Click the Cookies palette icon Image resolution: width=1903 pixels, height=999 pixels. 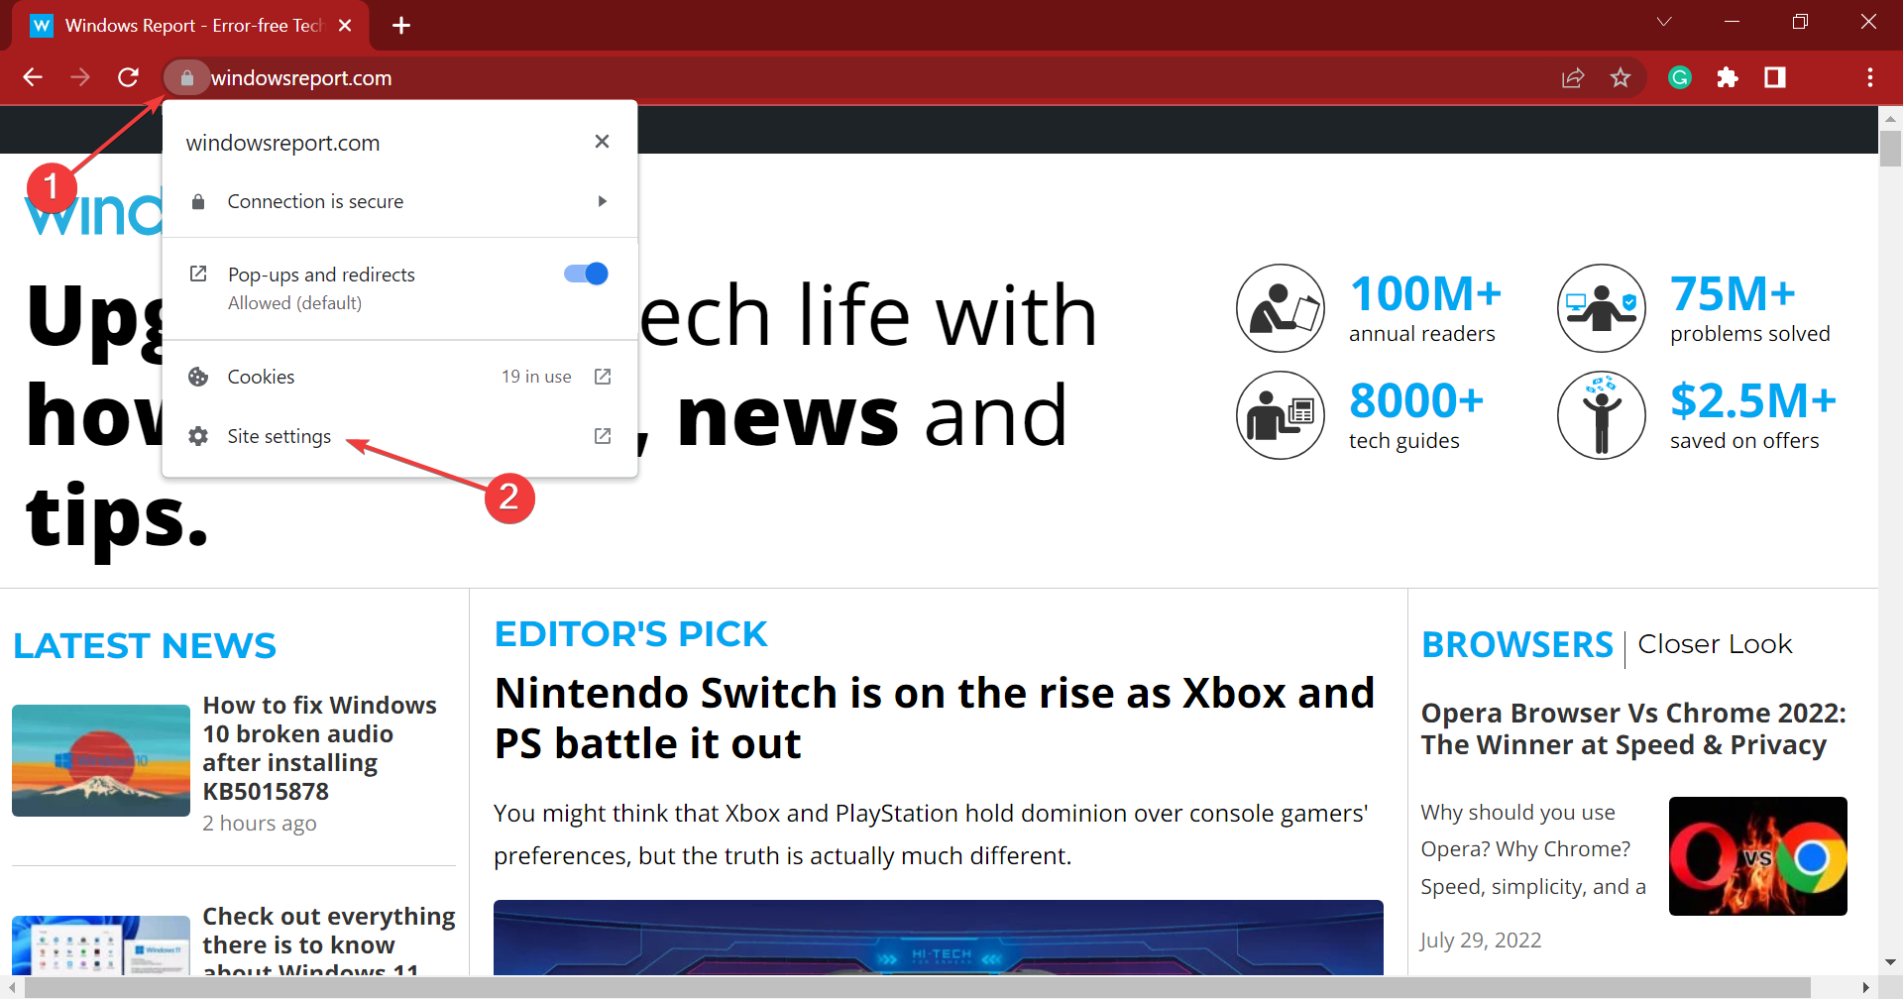click(198, 377)
